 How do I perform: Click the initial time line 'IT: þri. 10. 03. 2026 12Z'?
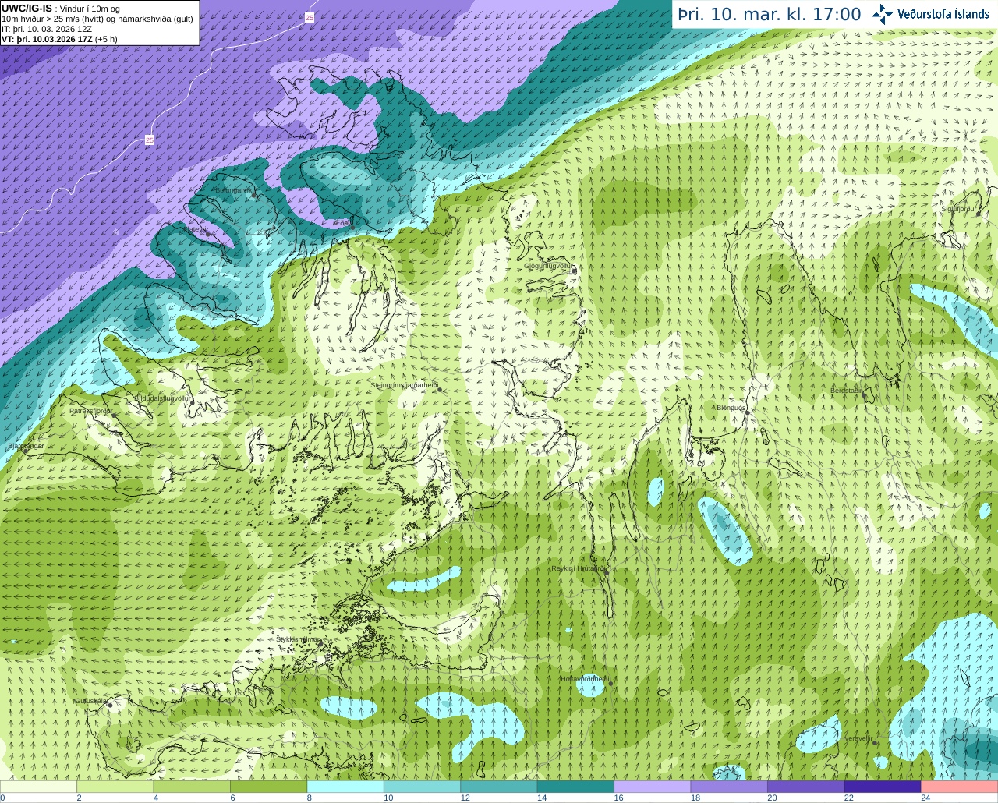tap(47, 29)
